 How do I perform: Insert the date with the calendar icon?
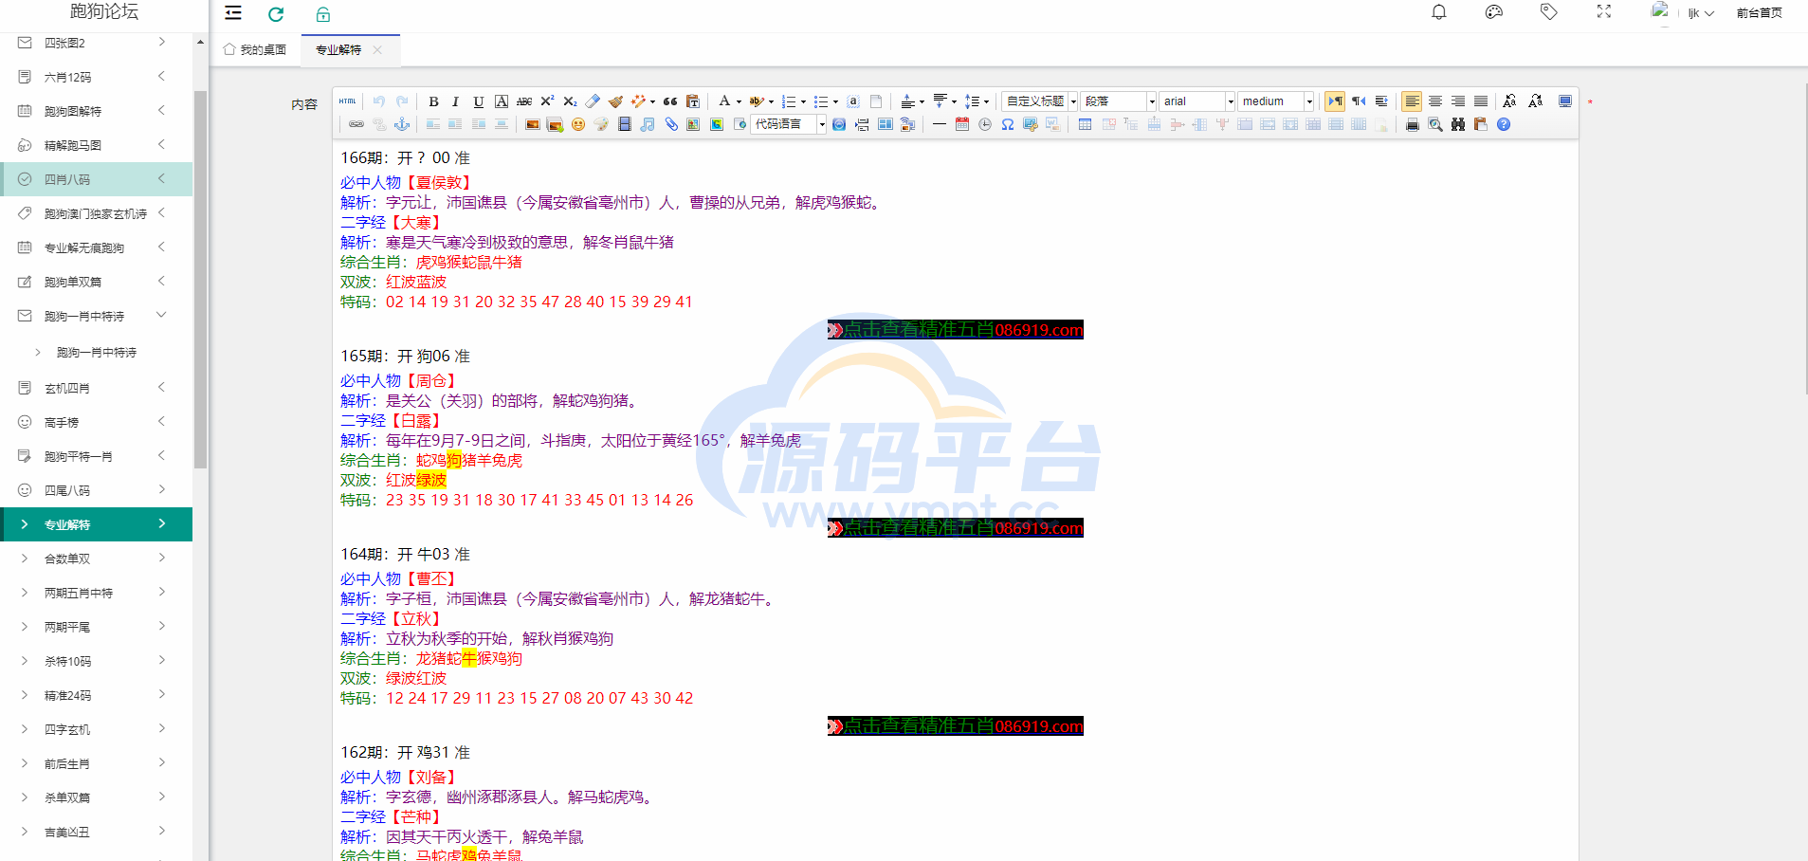962,124
